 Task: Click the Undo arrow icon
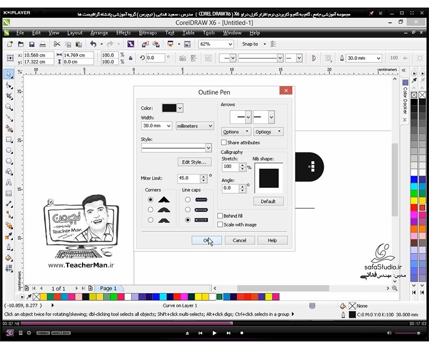coord(93,44)
